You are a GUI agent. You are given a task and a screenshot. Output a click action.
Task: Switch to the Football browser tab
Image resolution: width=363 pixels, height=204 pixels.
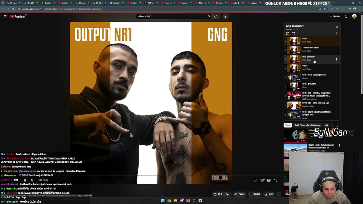point(117,3)
